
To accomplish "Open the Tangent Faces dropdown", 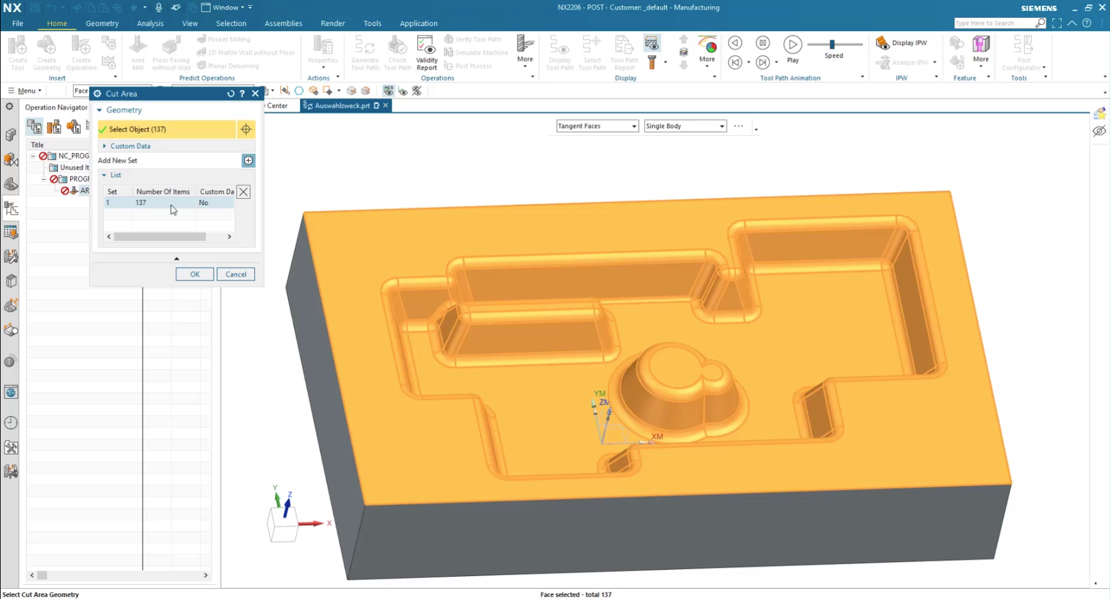I will (597, 126).
